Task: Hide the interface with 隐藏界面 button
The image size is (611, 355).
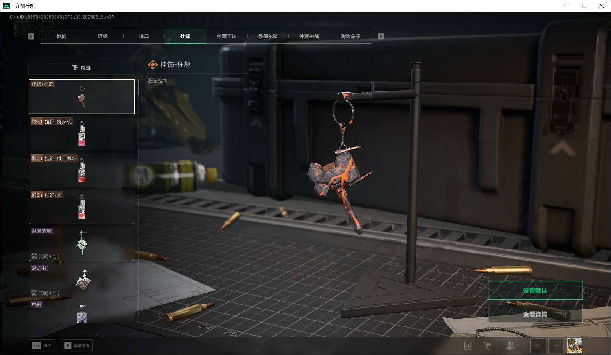Action: click(77, 345)
